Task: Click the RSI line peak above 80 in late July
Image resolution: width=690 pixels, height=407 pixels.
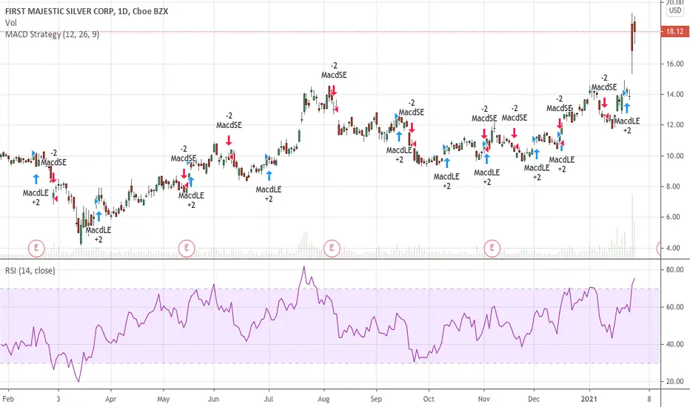Action: (304, 268)
